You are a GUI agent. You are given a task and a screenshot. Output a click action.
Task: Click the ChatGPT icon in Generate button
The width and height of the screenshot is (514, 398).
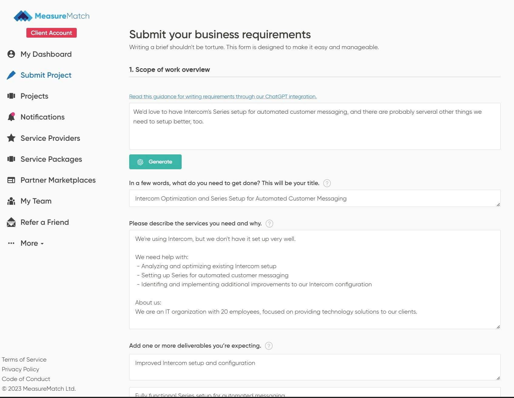(140, 162)
